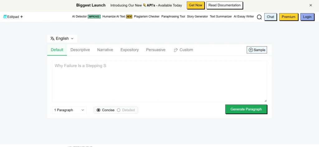This screenshot has height=147, width=319.
Task: Click the plus icon next to Editpad
Action: [x=21, y=17]
